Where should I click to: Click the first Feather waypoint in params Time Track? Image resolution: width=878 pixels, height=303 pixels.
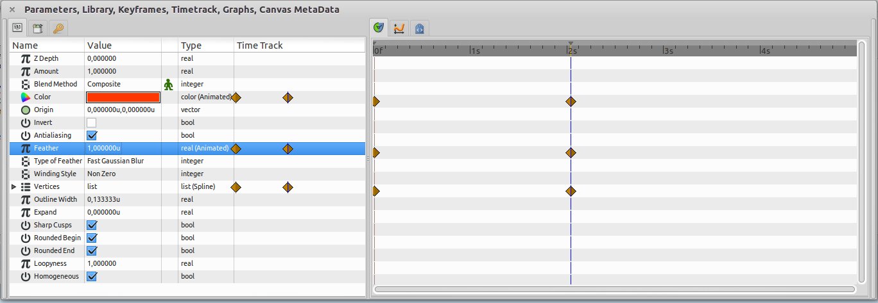tap(236, 148)
